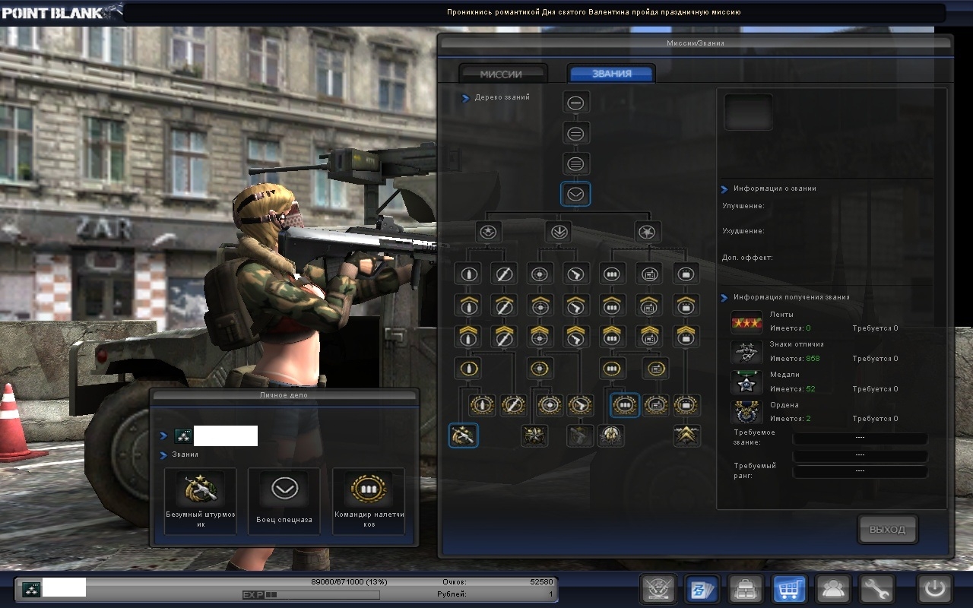Select the Безумный штурмовик title card
The image size is (973, 608).
click(x=201, y=501)
